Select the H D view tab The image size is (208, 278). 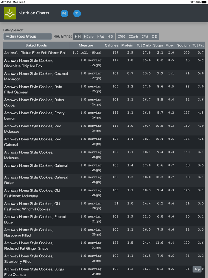coord(110,37)
